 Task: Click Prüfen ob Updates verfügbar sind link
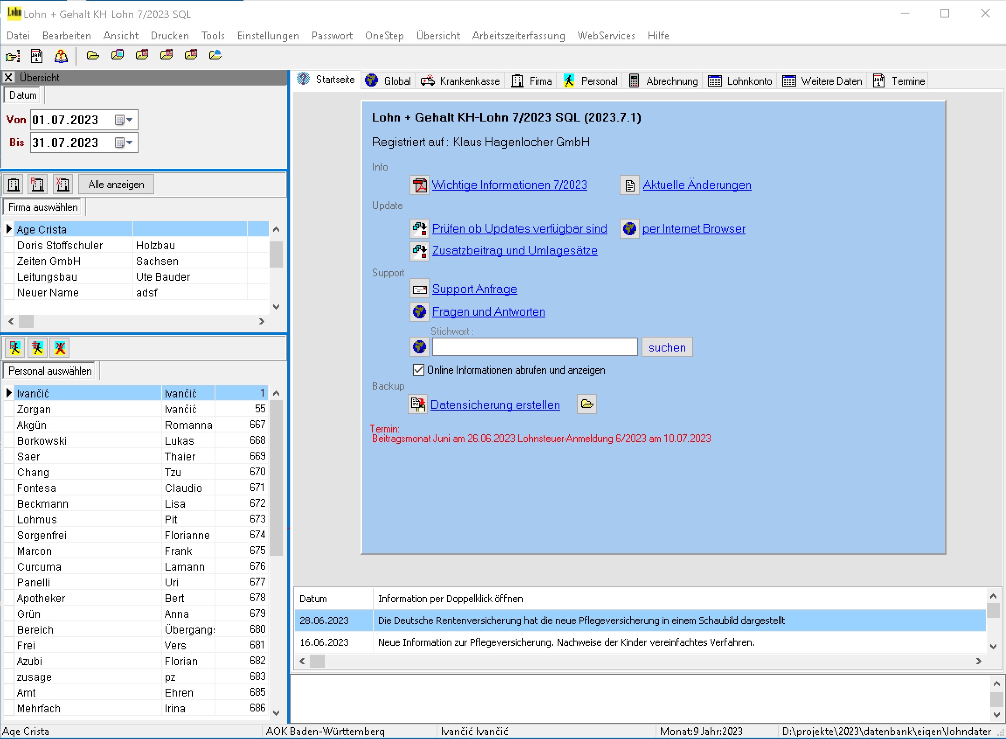coord(520,229)
